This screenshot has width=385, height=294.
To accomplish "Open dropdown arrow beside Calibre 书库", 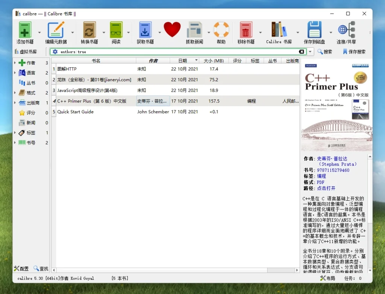I will [x=298, y=32].
